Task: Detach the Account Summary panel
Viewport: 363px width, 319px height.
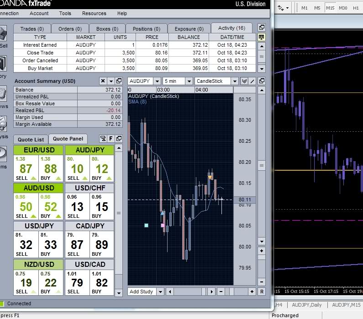Action: click(119, 81)
